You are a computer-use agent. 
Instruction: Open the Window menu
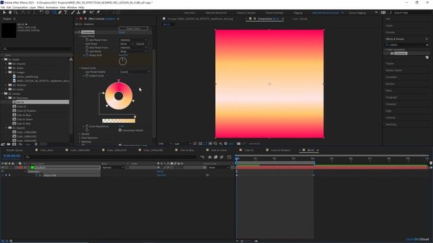72,7
